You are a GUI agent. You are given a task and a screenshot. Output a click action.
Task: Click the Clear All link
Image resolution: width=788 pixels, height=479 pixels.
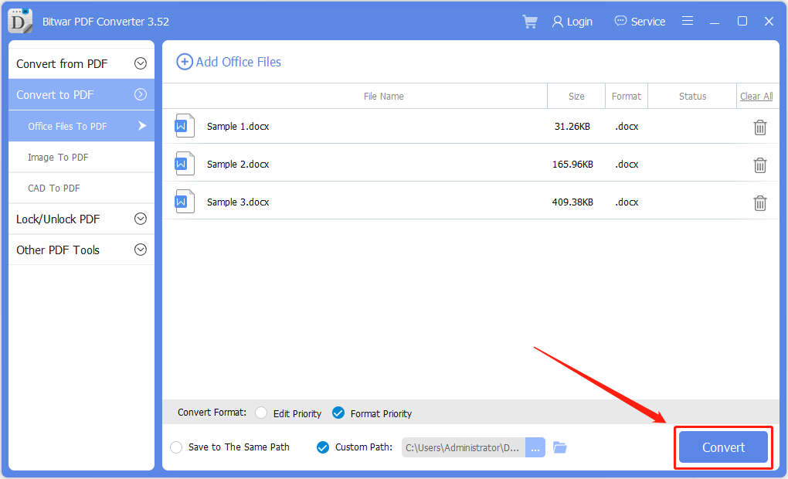(756, 97)
